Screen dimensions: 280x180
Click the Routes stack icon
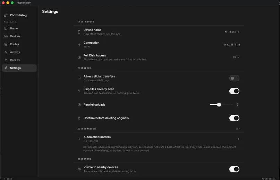point(6,44)
